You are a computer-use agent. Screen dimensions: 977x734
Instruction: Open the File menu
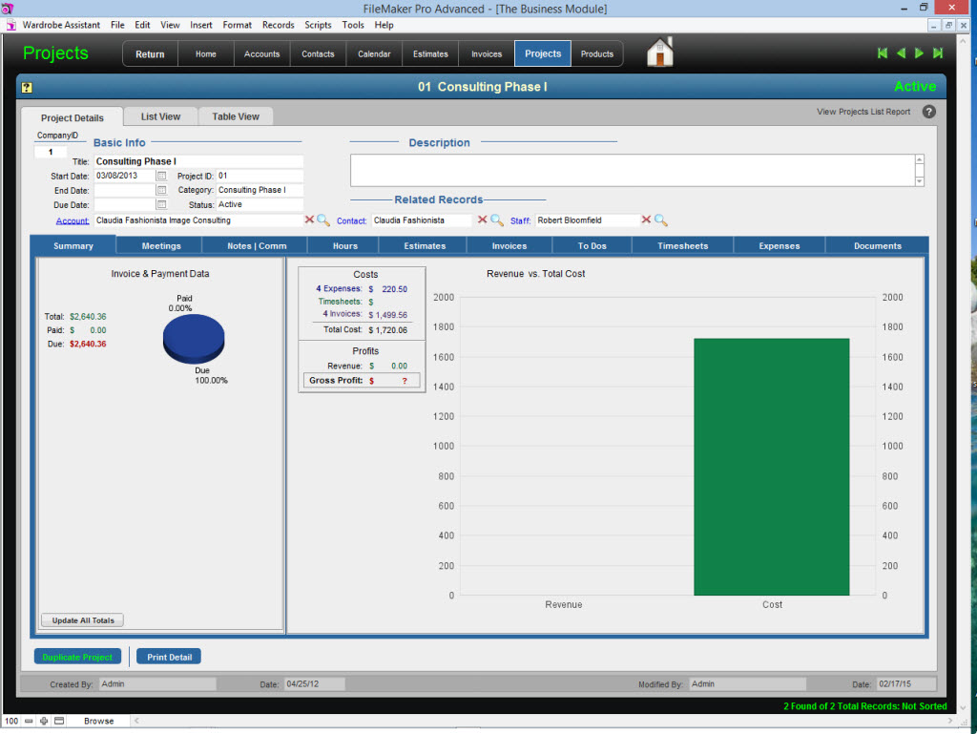(x=117, y=25)
